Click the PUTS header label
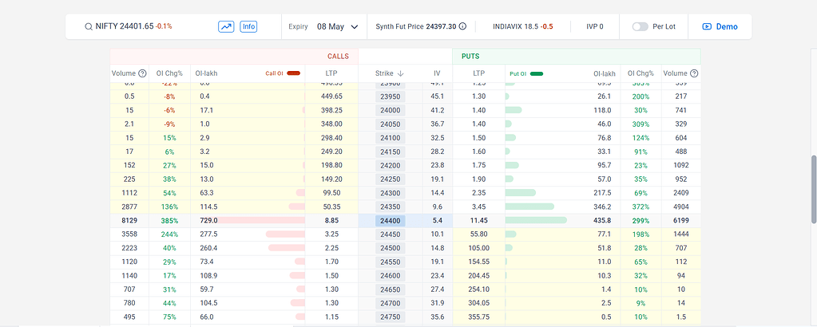 pyautogui.click(x=470, y=57)
